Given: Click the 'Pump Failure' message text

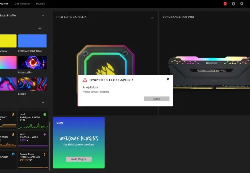Looking at the screenshot, I should tap(90, 87).
